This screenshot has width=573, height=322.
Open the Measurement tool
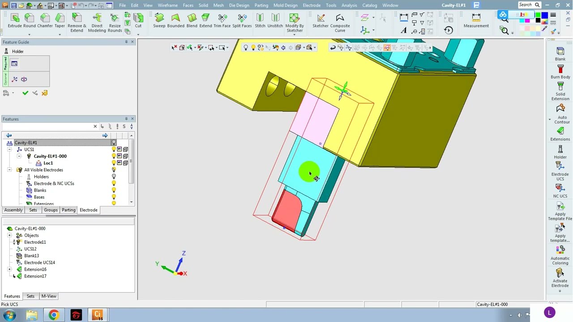476,21
